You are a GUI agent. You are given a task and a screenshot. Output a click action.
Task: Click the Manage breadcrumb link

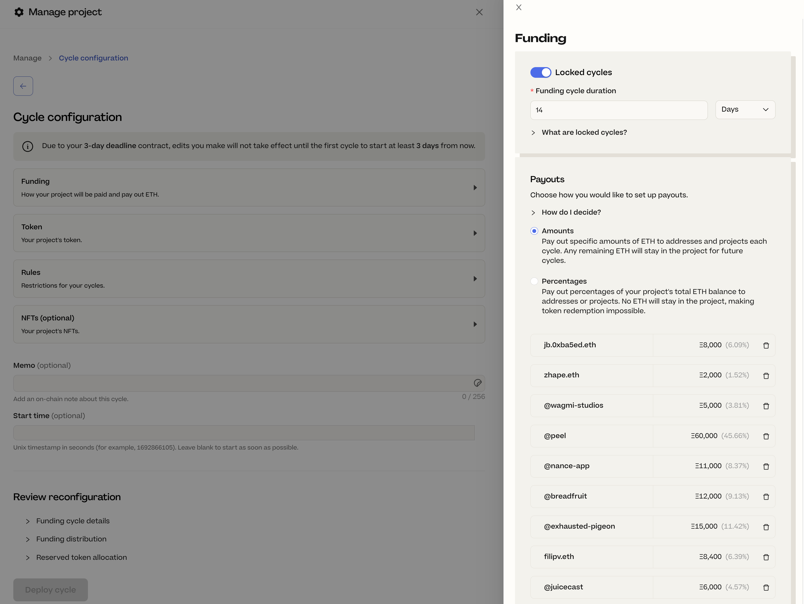27,58
